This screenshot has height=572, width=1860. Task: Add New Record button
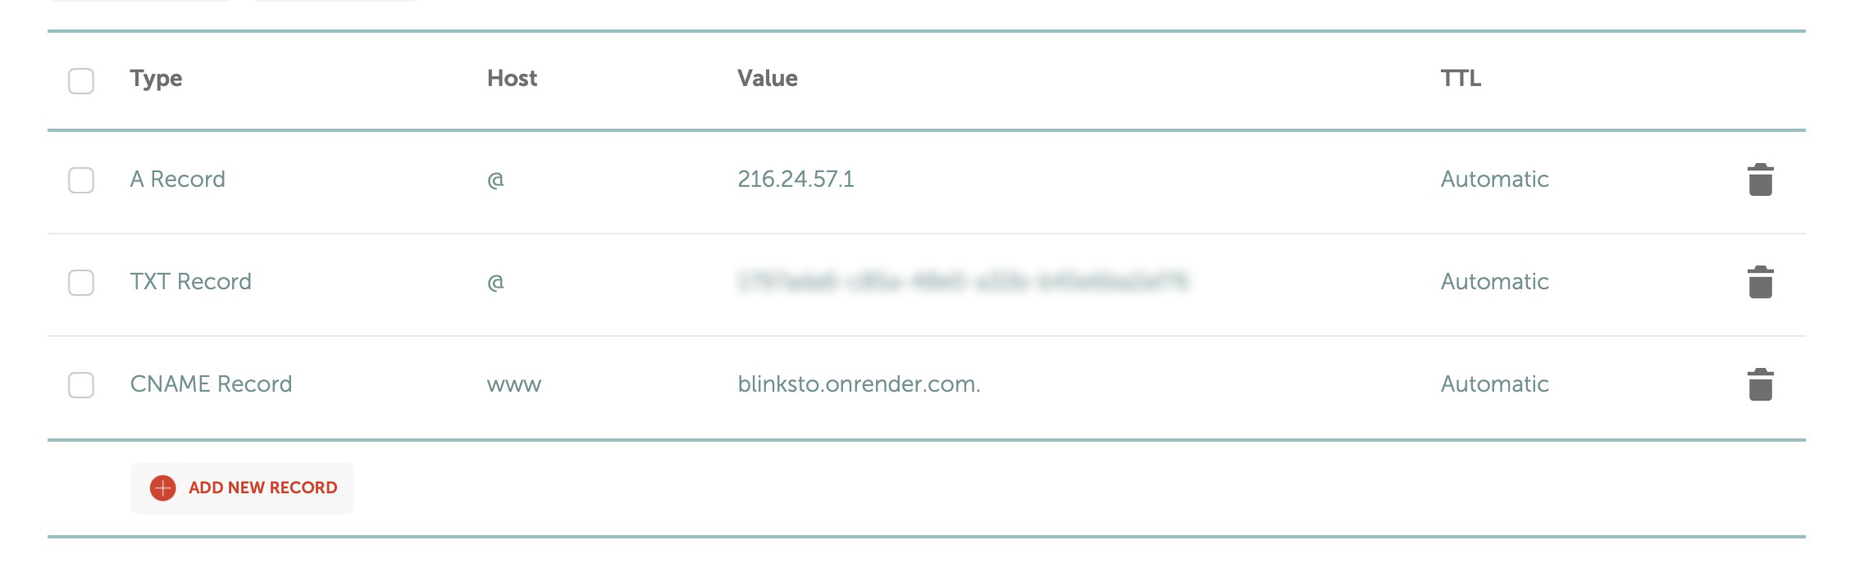pos(242,488)
